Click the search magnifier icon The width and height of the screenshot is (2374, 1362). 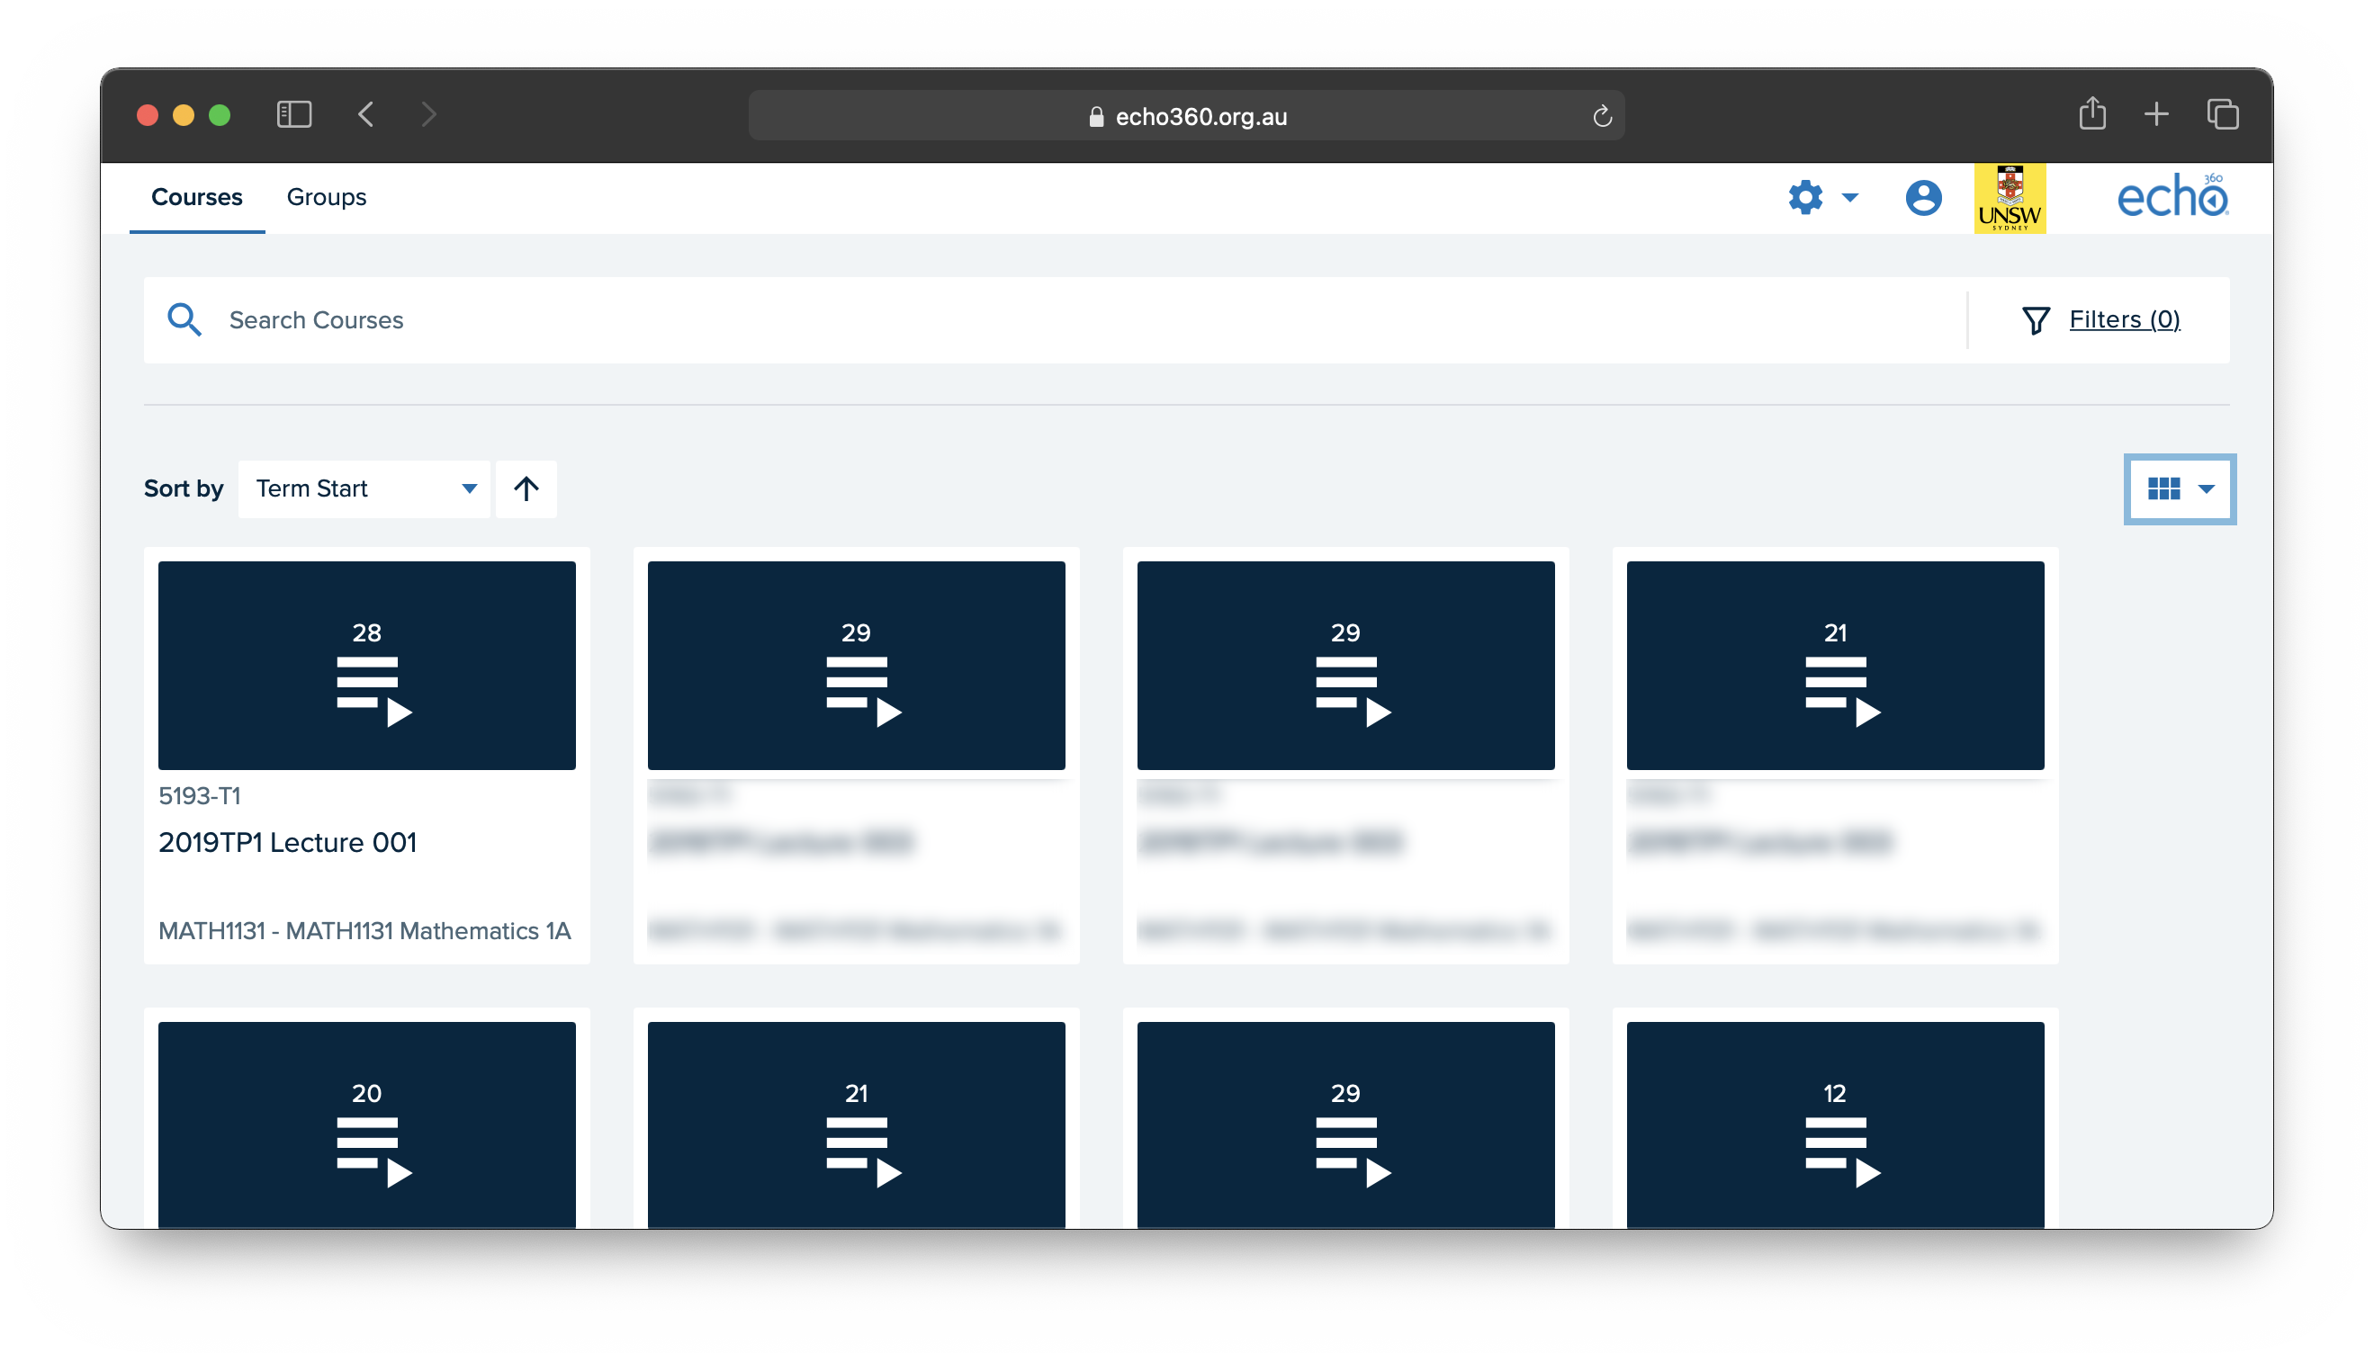click(x=184, y=320)
